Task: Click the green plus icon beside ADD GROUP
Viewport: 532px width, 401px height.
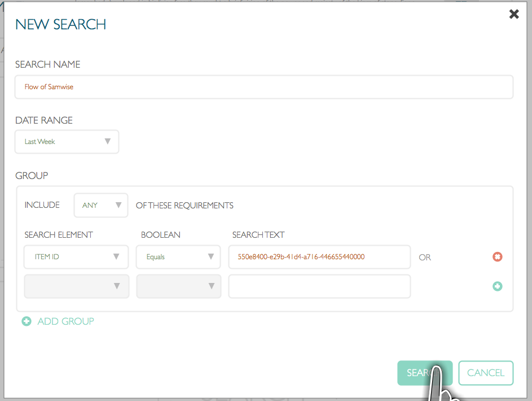Action: coord(27,321)
